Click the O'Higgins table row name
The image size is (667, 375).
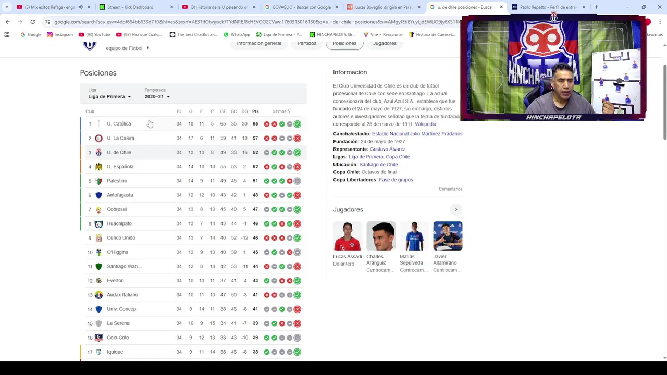tap(117, 252)
